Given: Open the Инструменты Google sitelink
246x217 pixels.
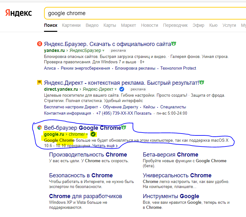Looking at the screenshot, I should pos(171,196).
